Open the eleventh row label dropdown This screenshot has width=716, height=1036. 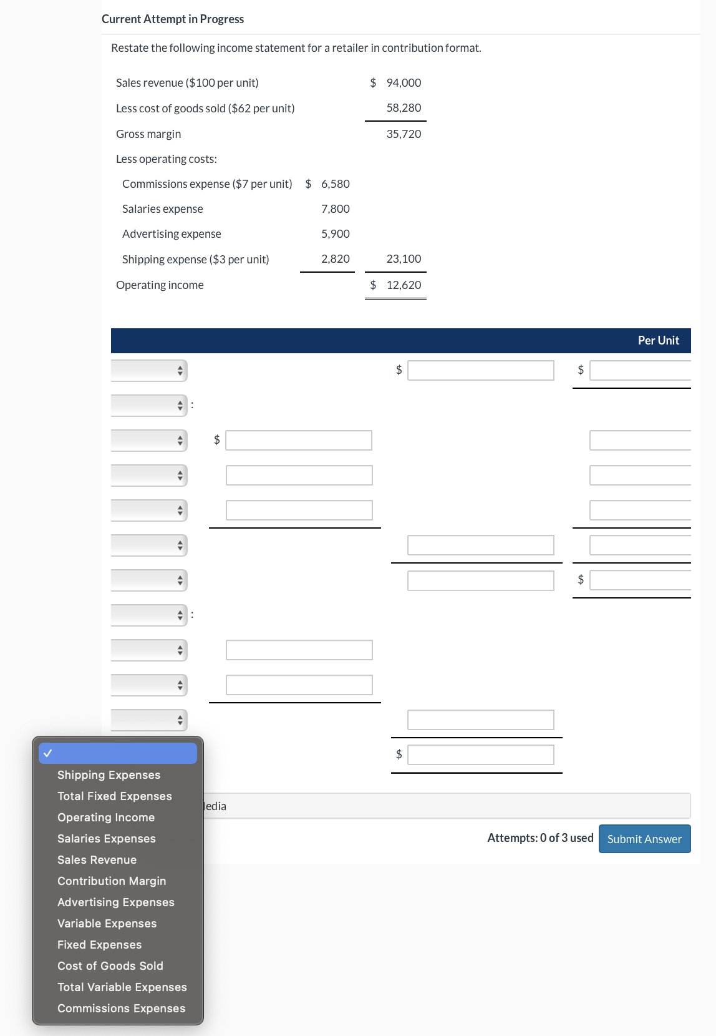point(149,720)
